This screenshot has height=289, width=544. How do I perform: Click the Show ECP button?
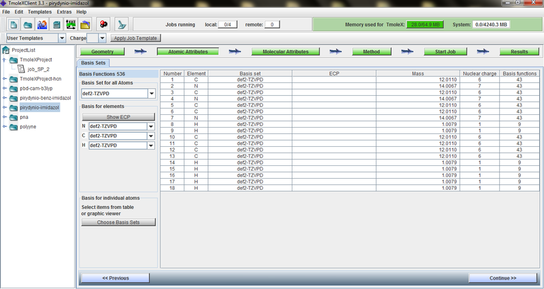[118, 117]
